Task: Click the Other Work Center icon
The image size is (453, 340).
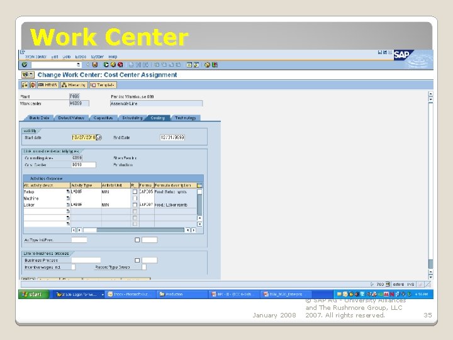Action: click(25, 85)
